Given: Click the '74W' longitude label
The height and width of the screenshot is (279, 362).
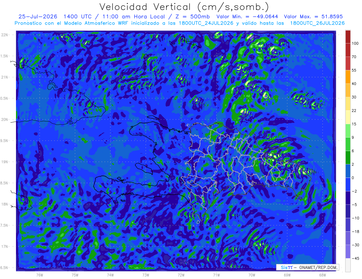Looking at the screenshot, I should pos(110,275).
